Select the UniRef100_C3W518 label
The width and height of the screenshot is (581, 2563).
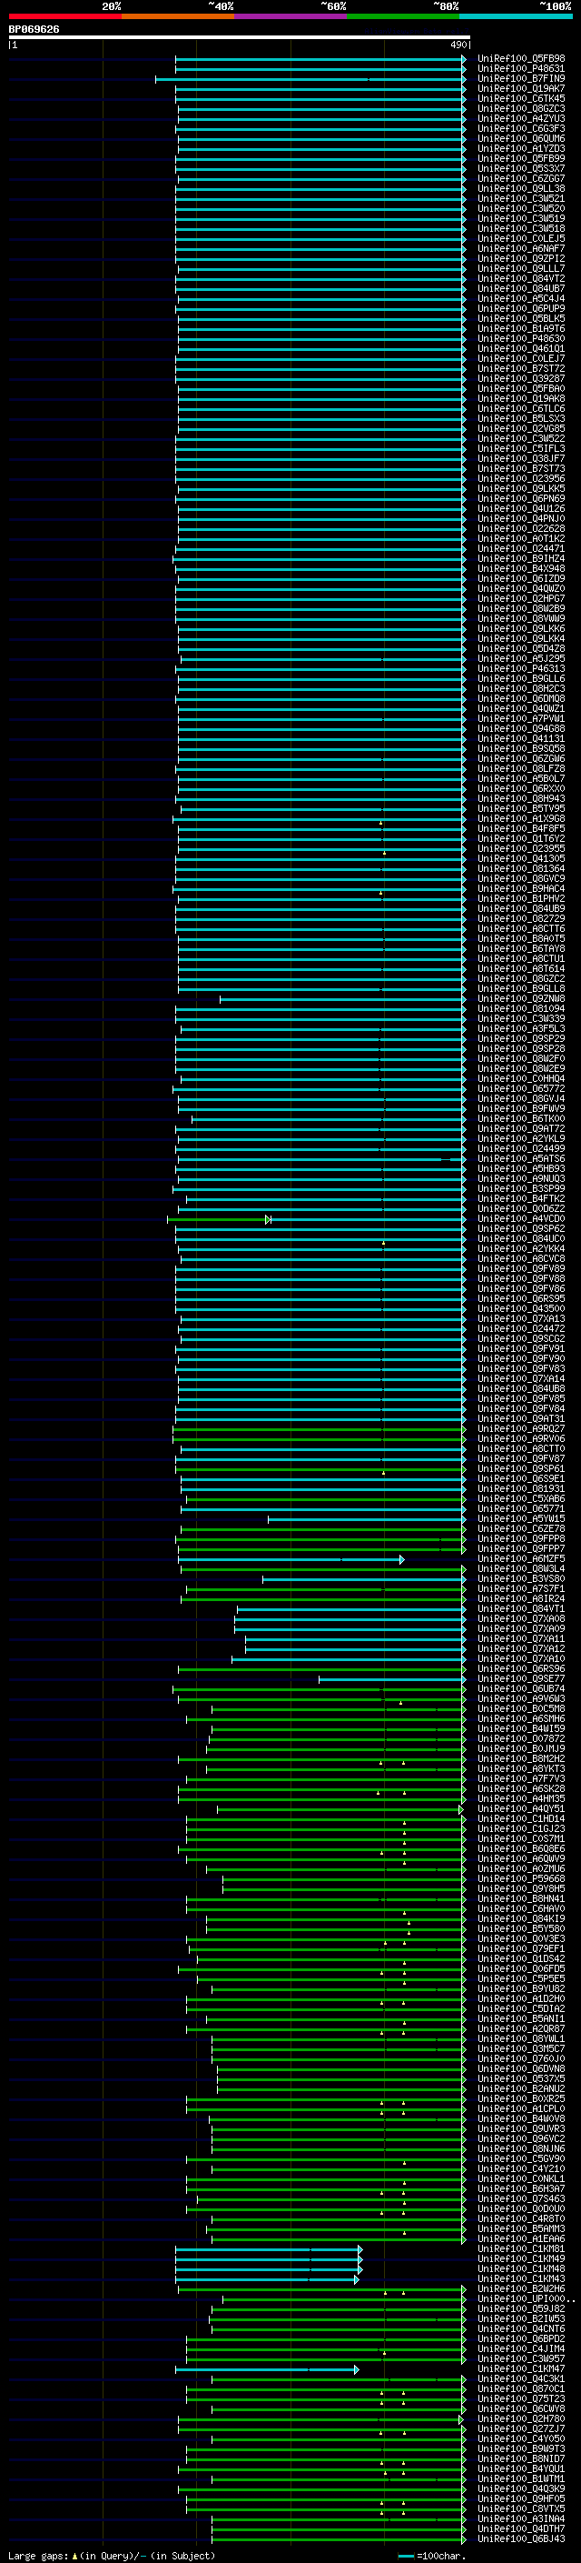pyautogui.click(x=521, y=229)
